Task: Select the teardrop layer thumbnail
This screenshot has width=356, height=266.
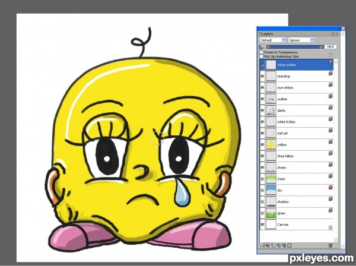Action: [271, 76]
